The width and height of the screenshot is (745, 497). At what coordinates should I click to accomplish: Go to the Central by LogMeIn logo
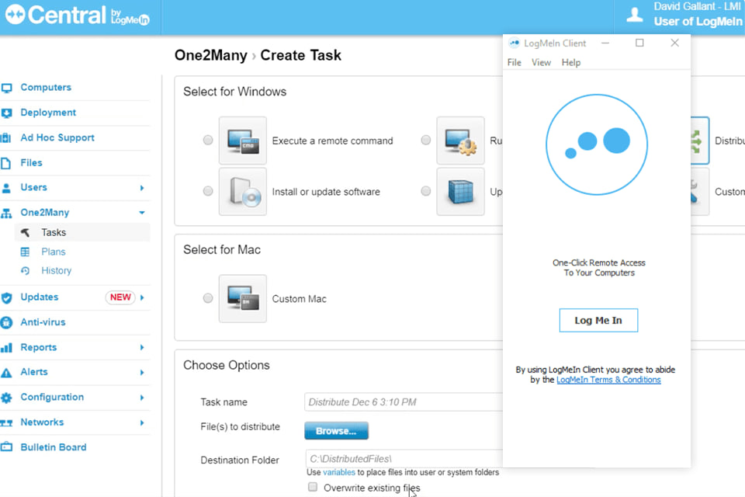(x=77, y=16)
